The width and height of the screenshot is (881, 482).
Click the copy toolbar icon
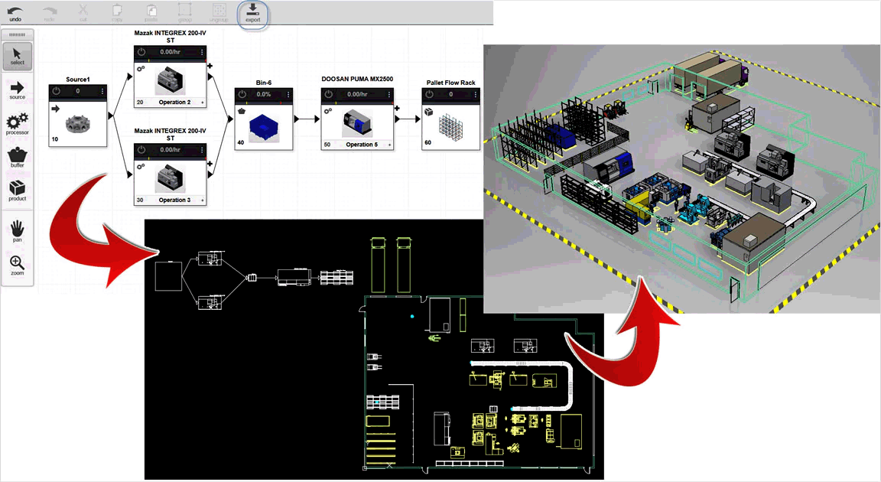pos(117,14)
